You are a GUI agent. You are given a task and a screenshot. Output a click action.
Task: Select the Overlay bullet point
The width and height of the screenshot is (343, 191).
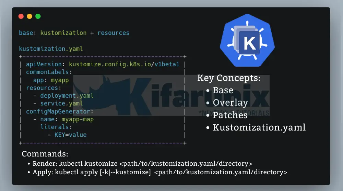coord(230,103)
